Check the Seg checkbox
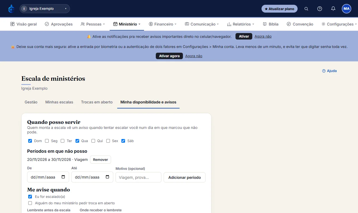Screen dimensions: 358x213 click(x=47, y=141)
